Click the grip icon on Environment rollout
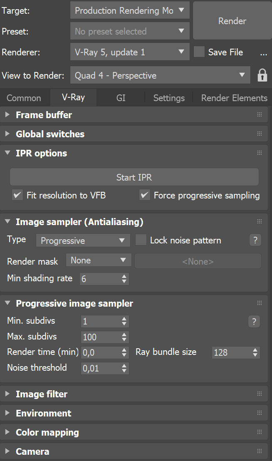 point(260,413)
